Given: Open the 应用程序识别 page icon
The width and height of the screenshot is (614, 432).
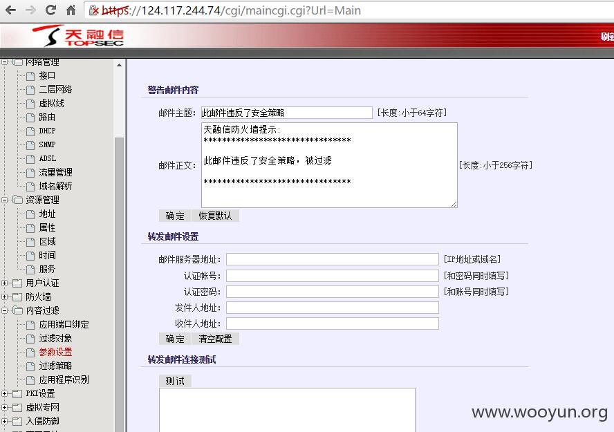Looking at the screenshot, I should coord(30,380).
